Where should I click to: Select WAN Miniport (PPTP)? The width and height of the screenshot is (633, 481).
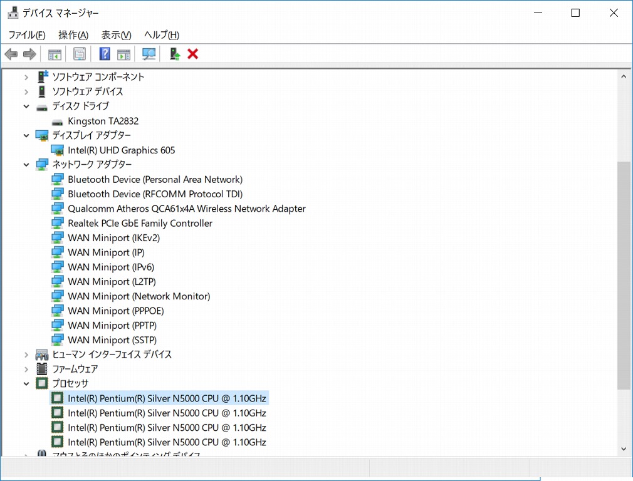pos(112,325)
